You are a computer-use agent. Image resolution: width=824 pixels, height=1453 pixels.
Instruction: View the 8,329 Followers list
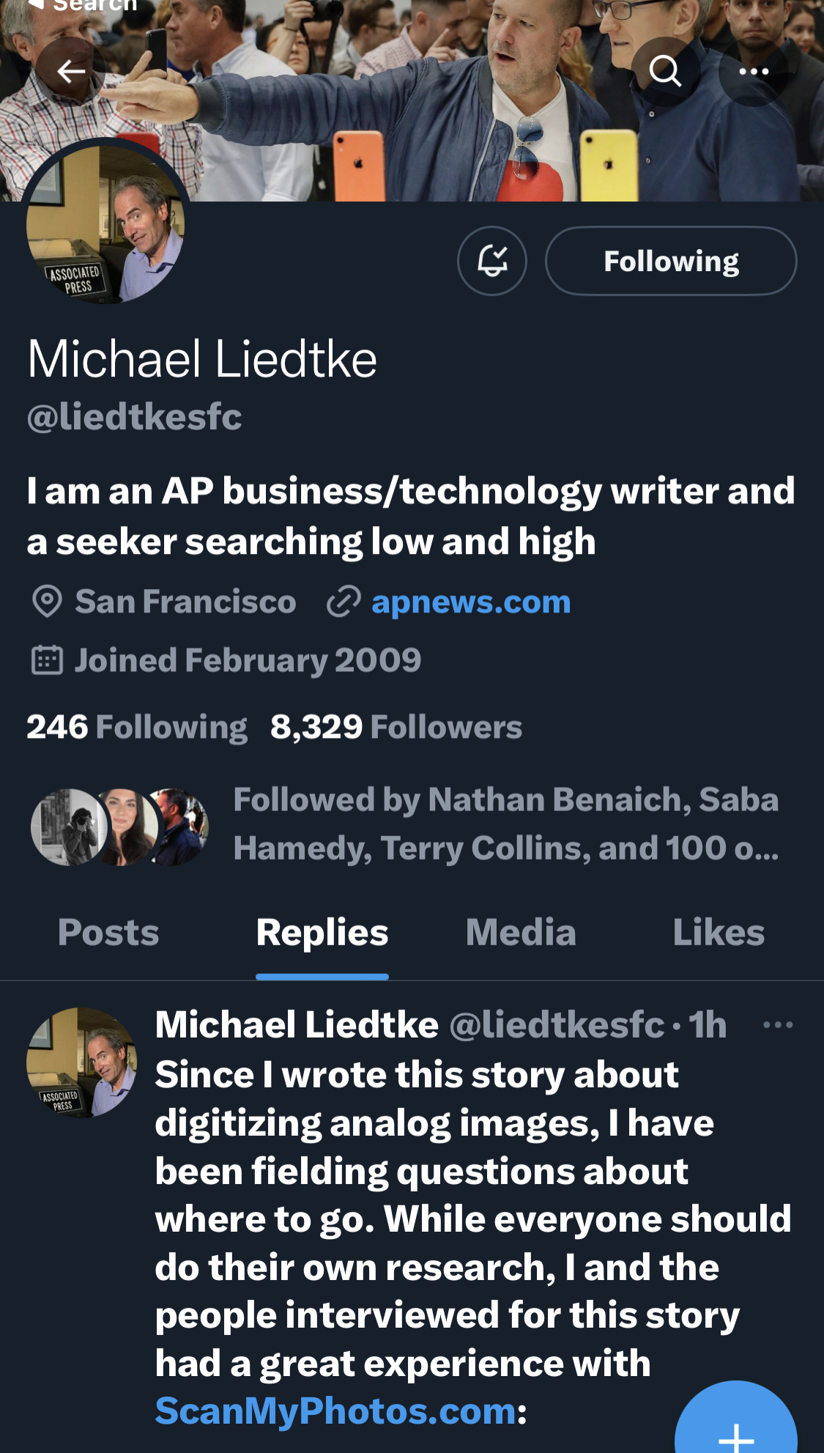click(396, 727)
